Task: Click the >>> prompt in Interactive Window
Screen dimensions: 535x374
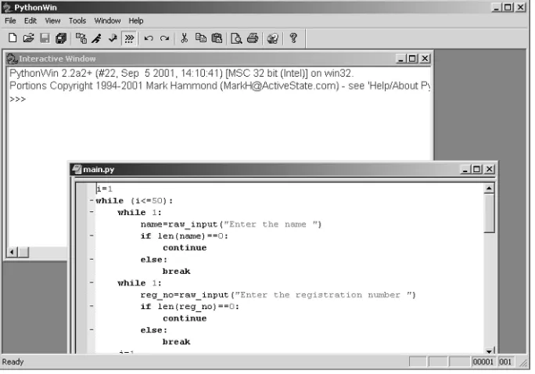Action: [x=18, y=99]
